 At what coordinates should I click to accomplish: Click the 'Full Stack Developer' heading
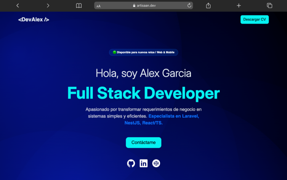pyautogui.click(x=143, y=93)
